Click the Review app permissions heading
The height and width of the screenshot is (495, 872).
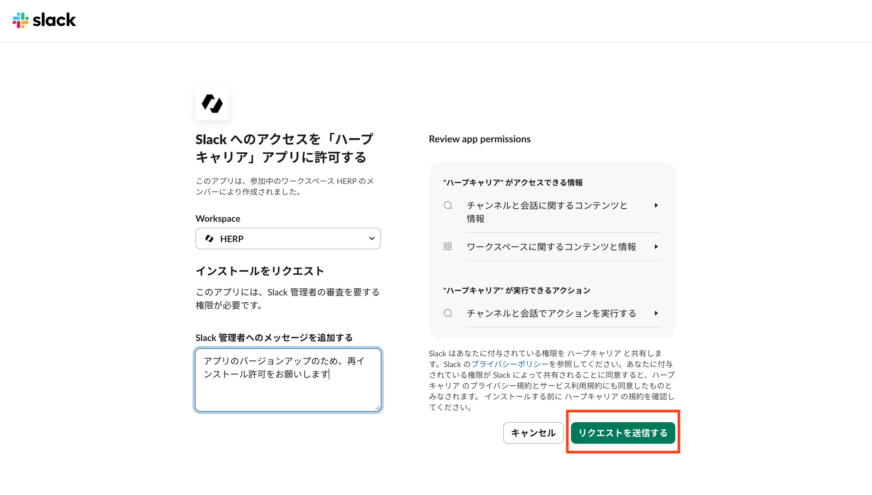coord(479,139)
